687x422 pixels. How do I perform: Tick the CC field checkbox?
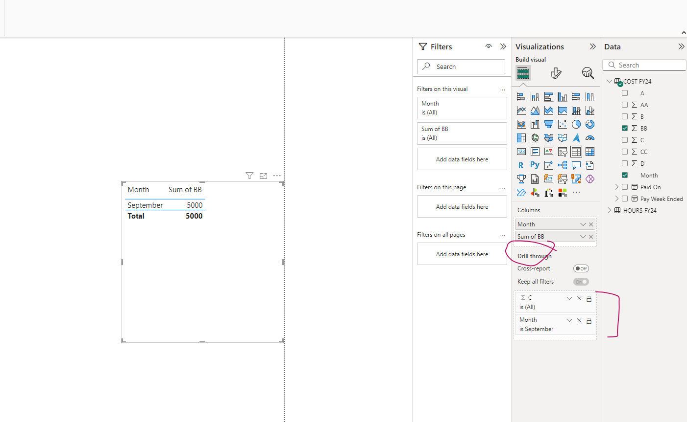pyautogui.click(x=625, y=152)
